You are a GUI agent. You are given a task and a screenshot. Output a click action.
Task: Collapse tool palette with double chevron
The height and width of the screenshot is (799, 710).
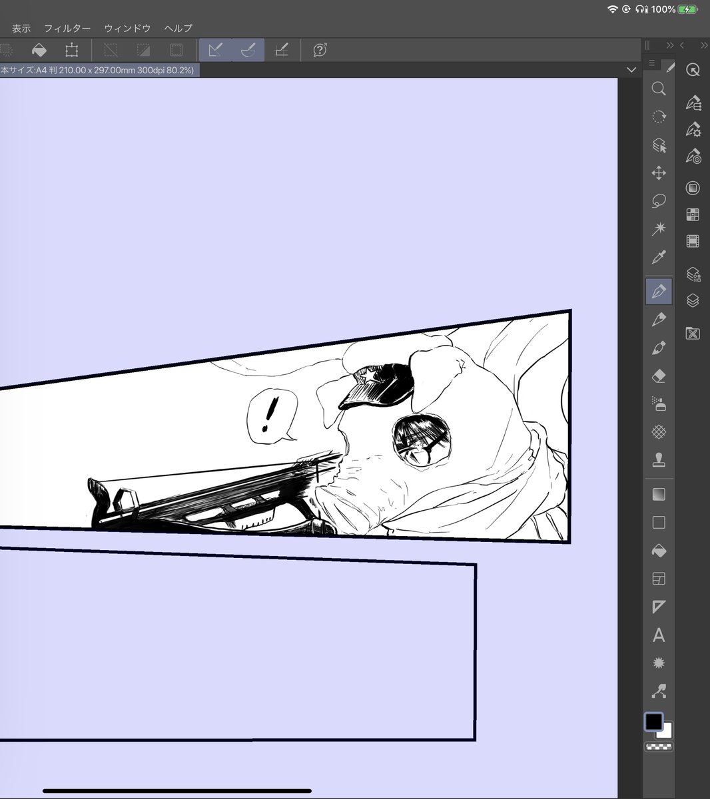coord(669,45)
